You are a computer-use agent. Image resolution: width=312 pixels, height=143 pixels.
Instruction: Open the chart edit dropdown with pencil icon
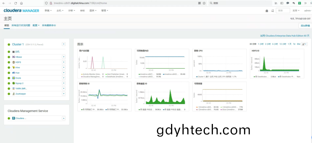[x=304, y=44]
